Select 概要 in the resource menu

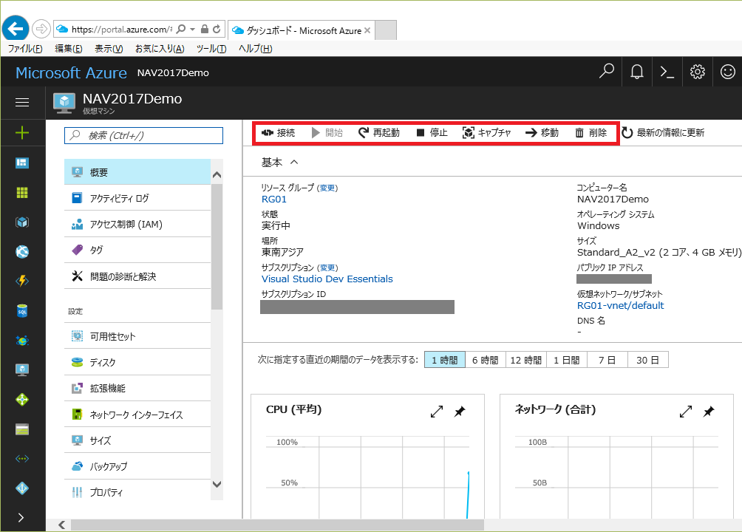pyautogui.click(x=137, y=172)
